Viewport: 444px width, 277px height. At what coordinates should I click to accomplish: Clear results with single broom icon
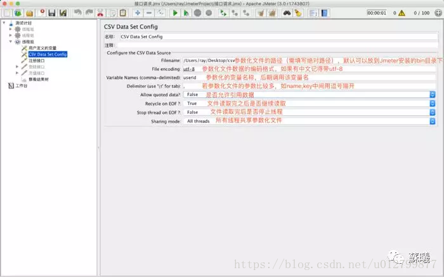[261, 13]
